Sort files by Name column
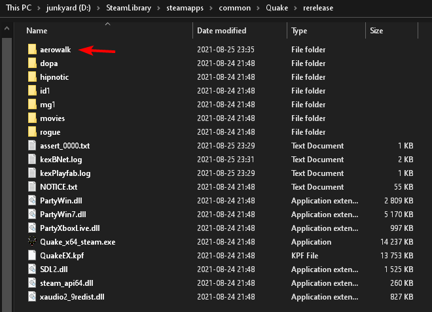 37,31
